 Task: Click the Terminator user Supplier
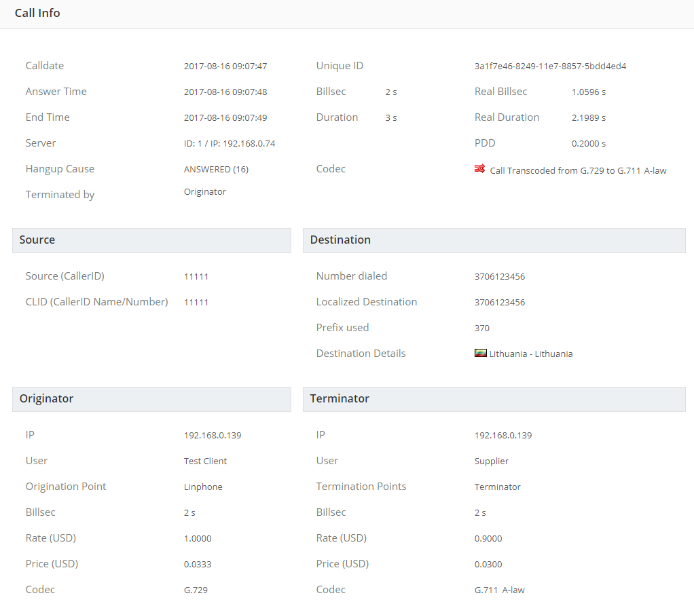tap(491, 461)
